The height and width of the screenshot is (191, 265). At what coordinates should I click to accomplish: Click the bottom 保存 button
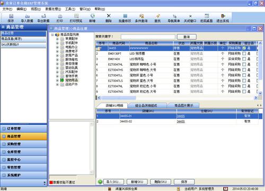click(x=184, y=181)
